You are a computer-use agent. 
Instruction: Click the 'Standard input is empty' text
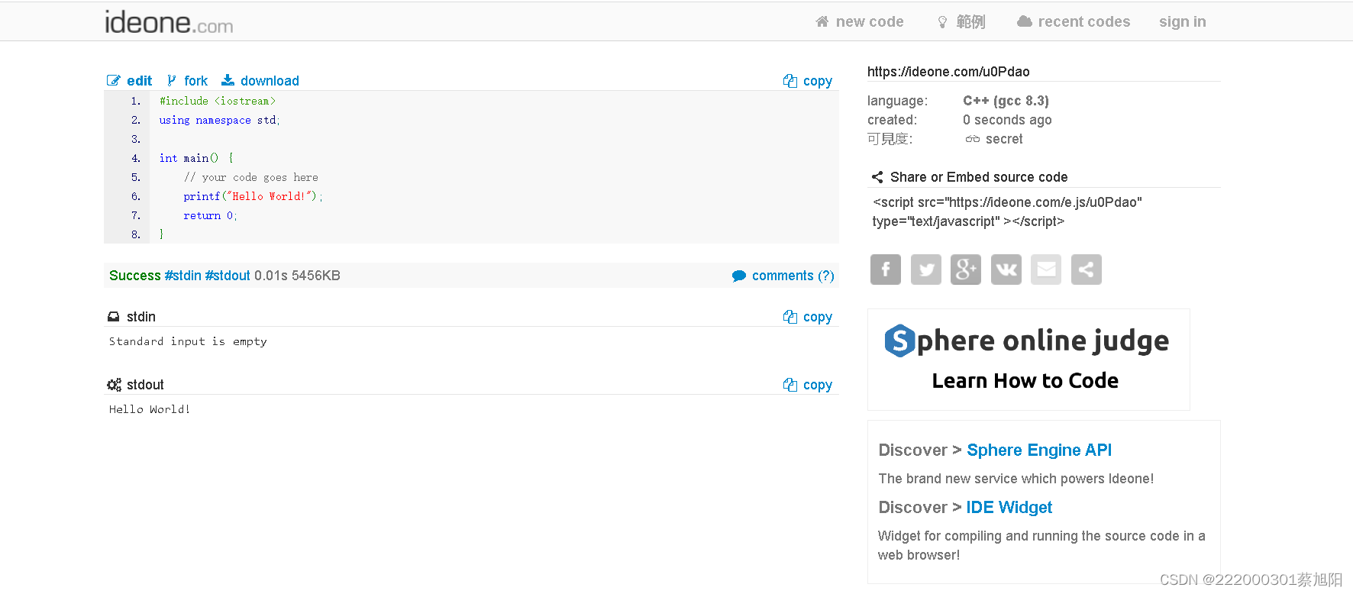[188, 341]
